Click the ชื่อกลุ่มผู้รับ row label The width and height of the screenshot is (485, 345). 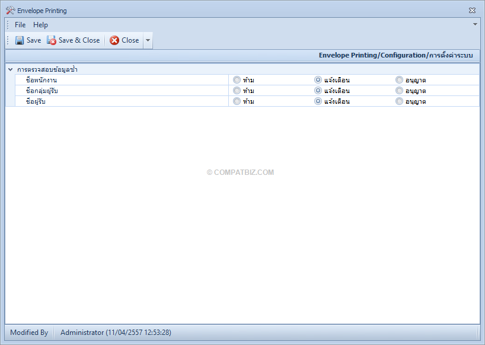point(42,91)
